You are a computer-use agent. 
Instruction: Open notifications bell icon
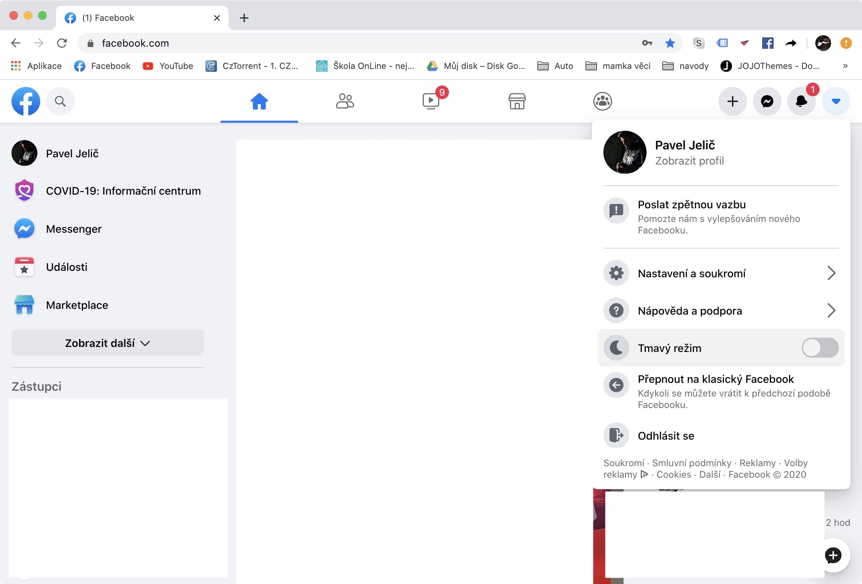801,101
